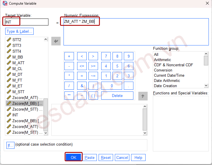Select the M_ATT variable in the list
The image size is (212, 165).
(18, 63)
